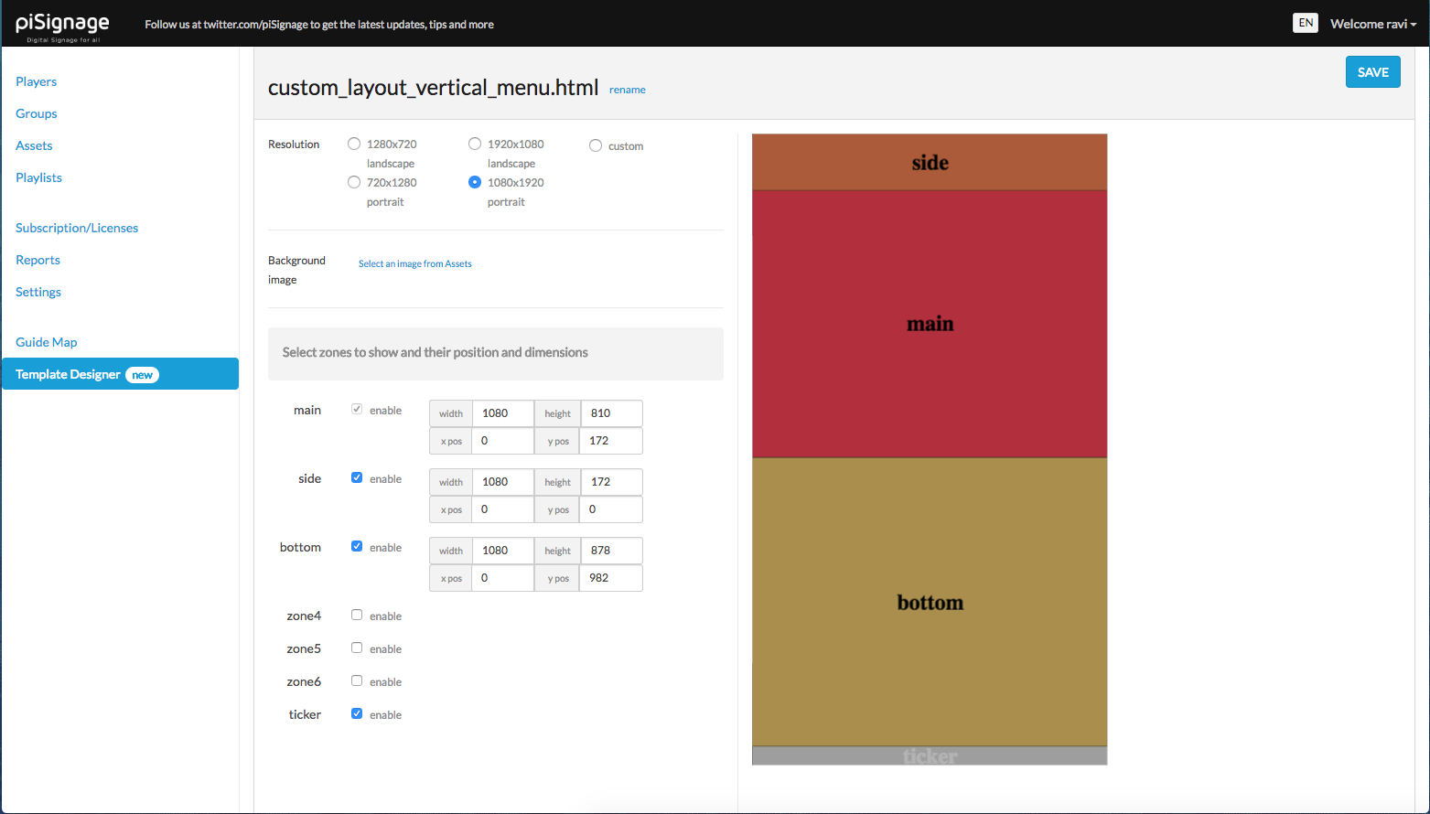Click the bottom zone y pos field

(x=611, y=578)
